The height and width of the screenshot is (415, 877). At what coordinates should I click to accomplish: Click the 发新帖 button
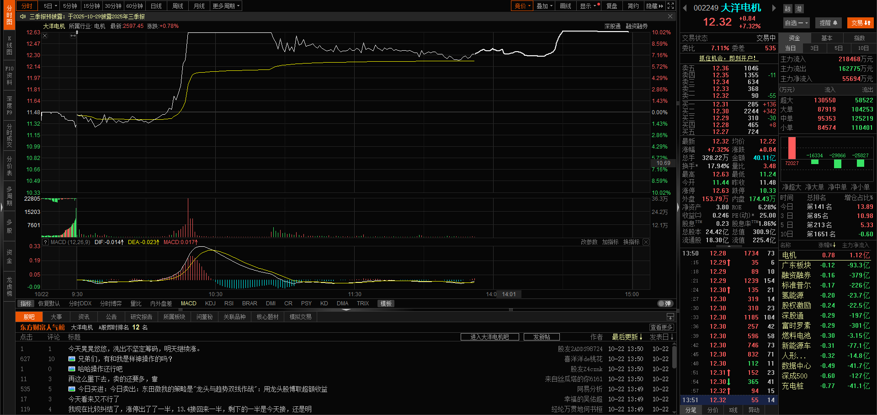[542, 337]
